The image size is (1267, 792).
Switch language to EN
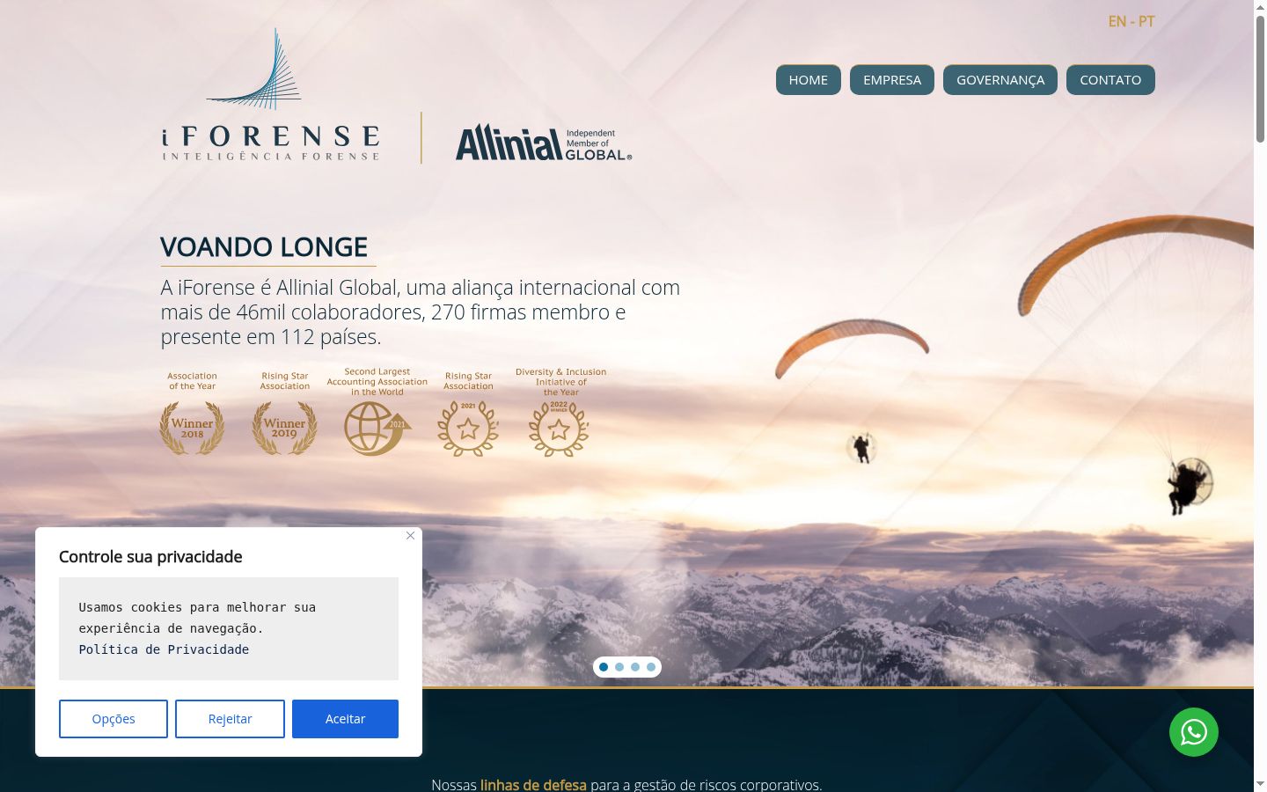coord(1117,21)
